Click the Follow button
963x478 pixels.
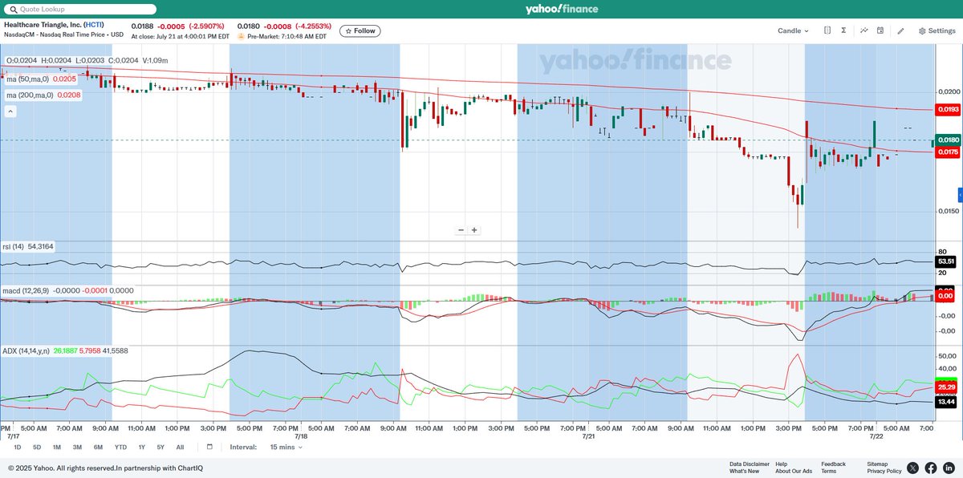pyautogui.click(x=360, y=30)
